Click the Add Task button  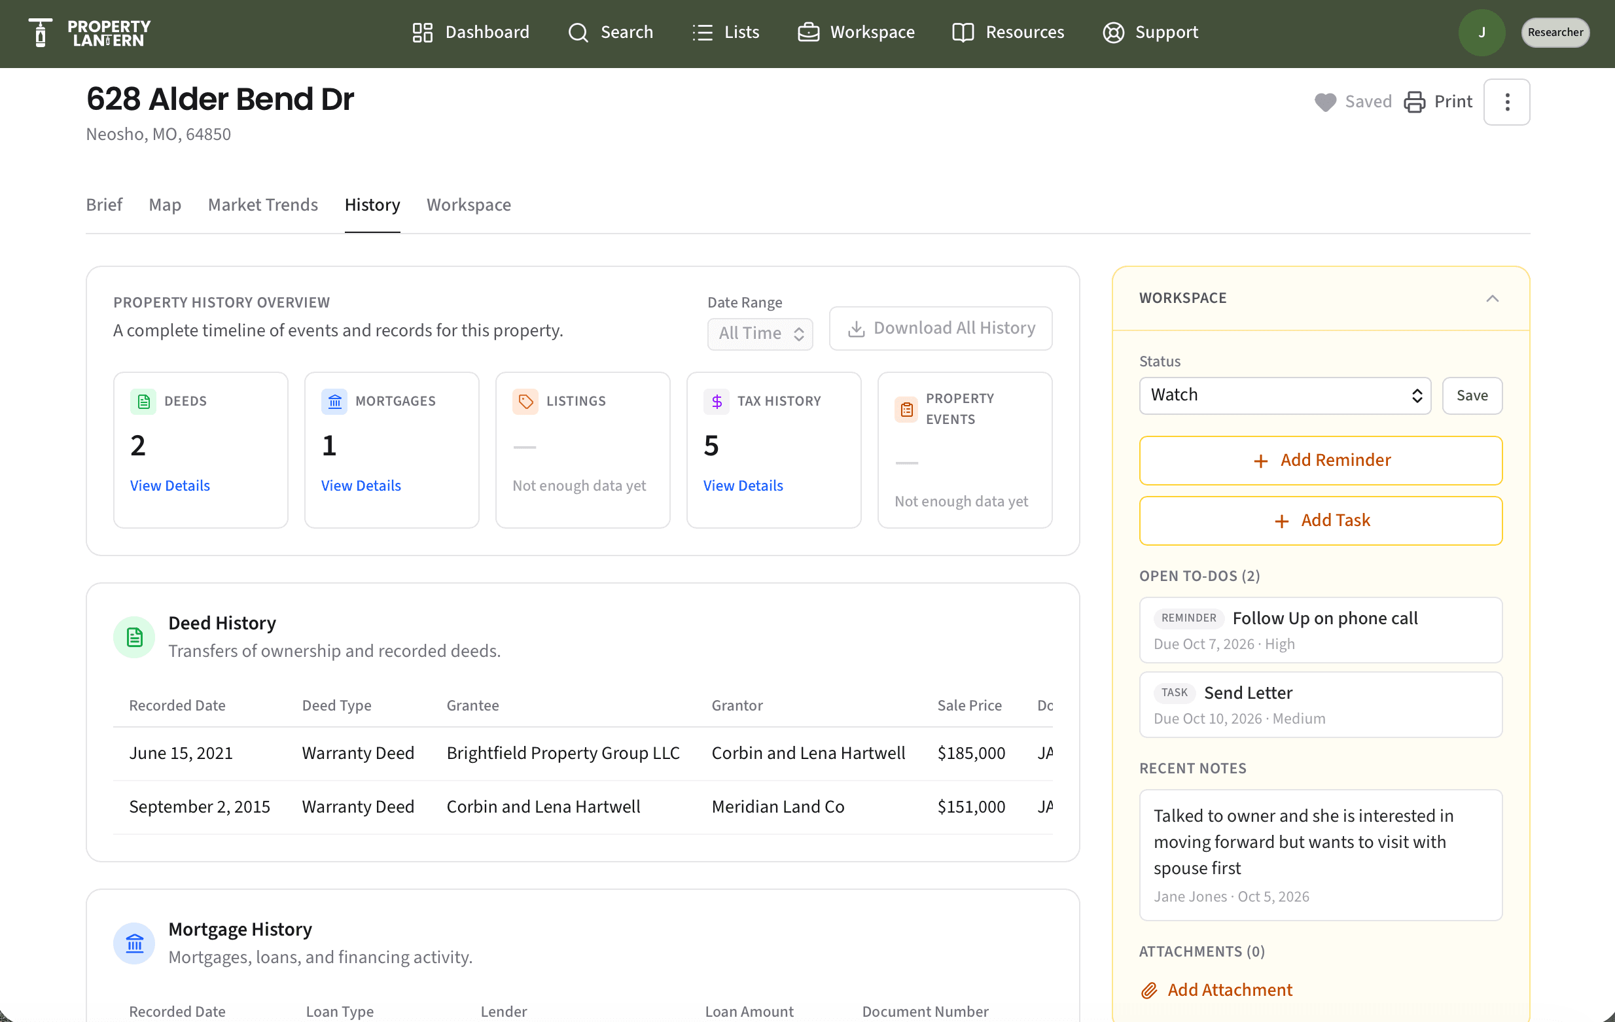tap(1320, 520)
